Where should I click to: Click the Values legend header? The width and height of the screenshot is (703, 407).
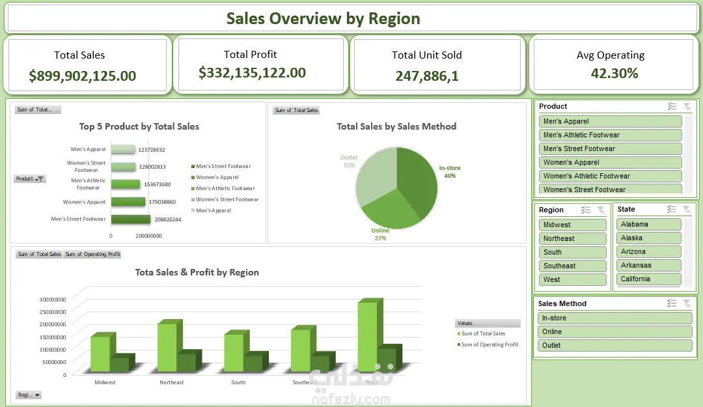coord(488,323)
